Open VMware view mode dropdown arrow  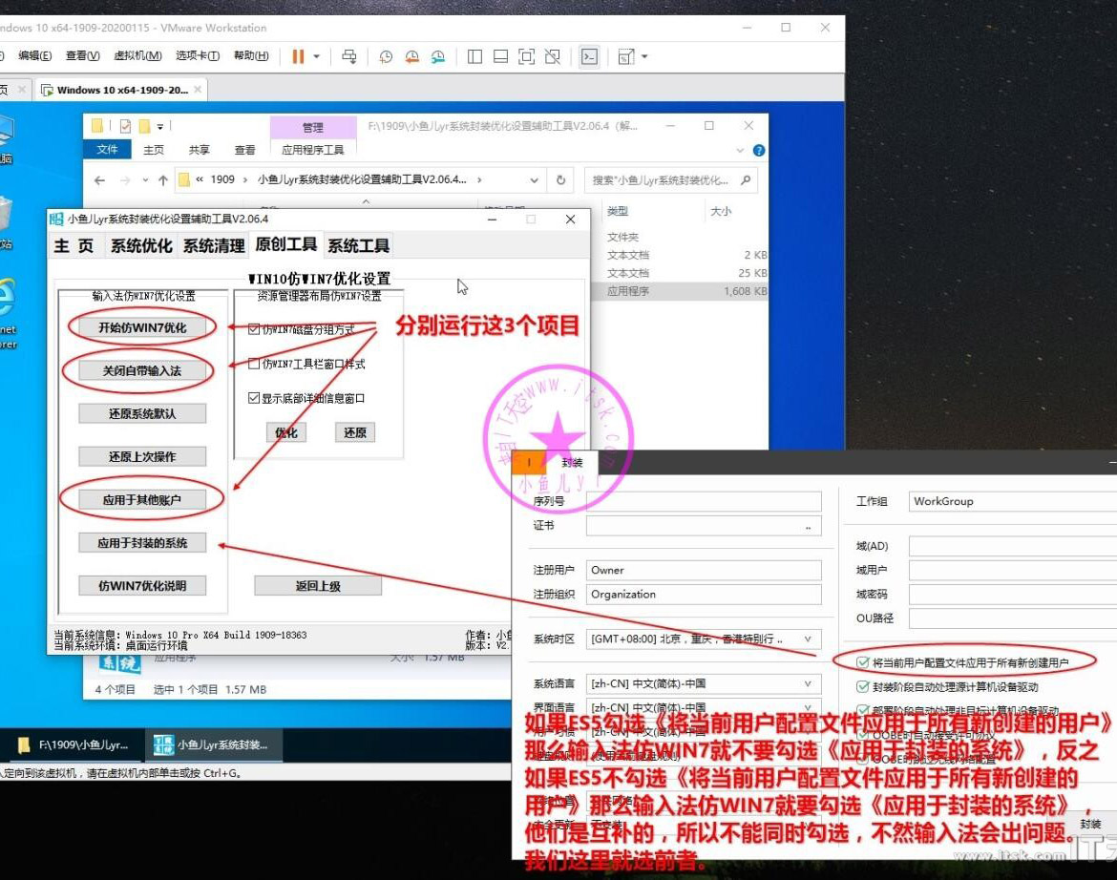644,56
